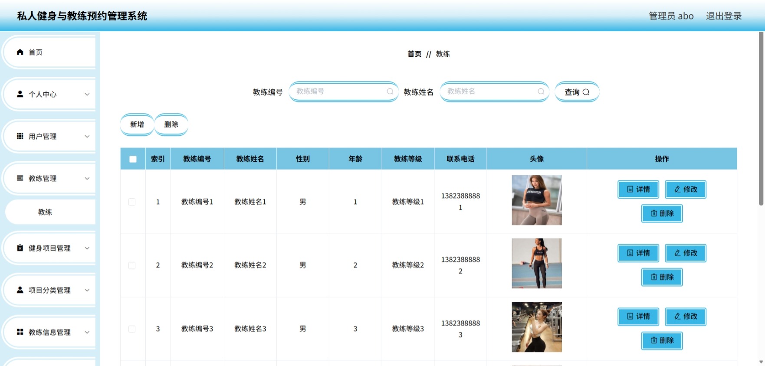This screenshot has height=366, width=765.
Task: Expand the 健身项目管理 menu chevron
Action: tap(87, 248)
